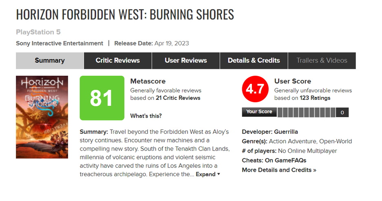This screenshot has height=201, width=382.
Task: Click the Horizon Forbidden West: Burning Shores title
Action: pyautogui.click(x=125, y=14)
